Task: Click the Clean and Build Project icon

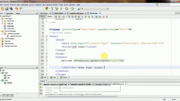Action: coord(57,9)
